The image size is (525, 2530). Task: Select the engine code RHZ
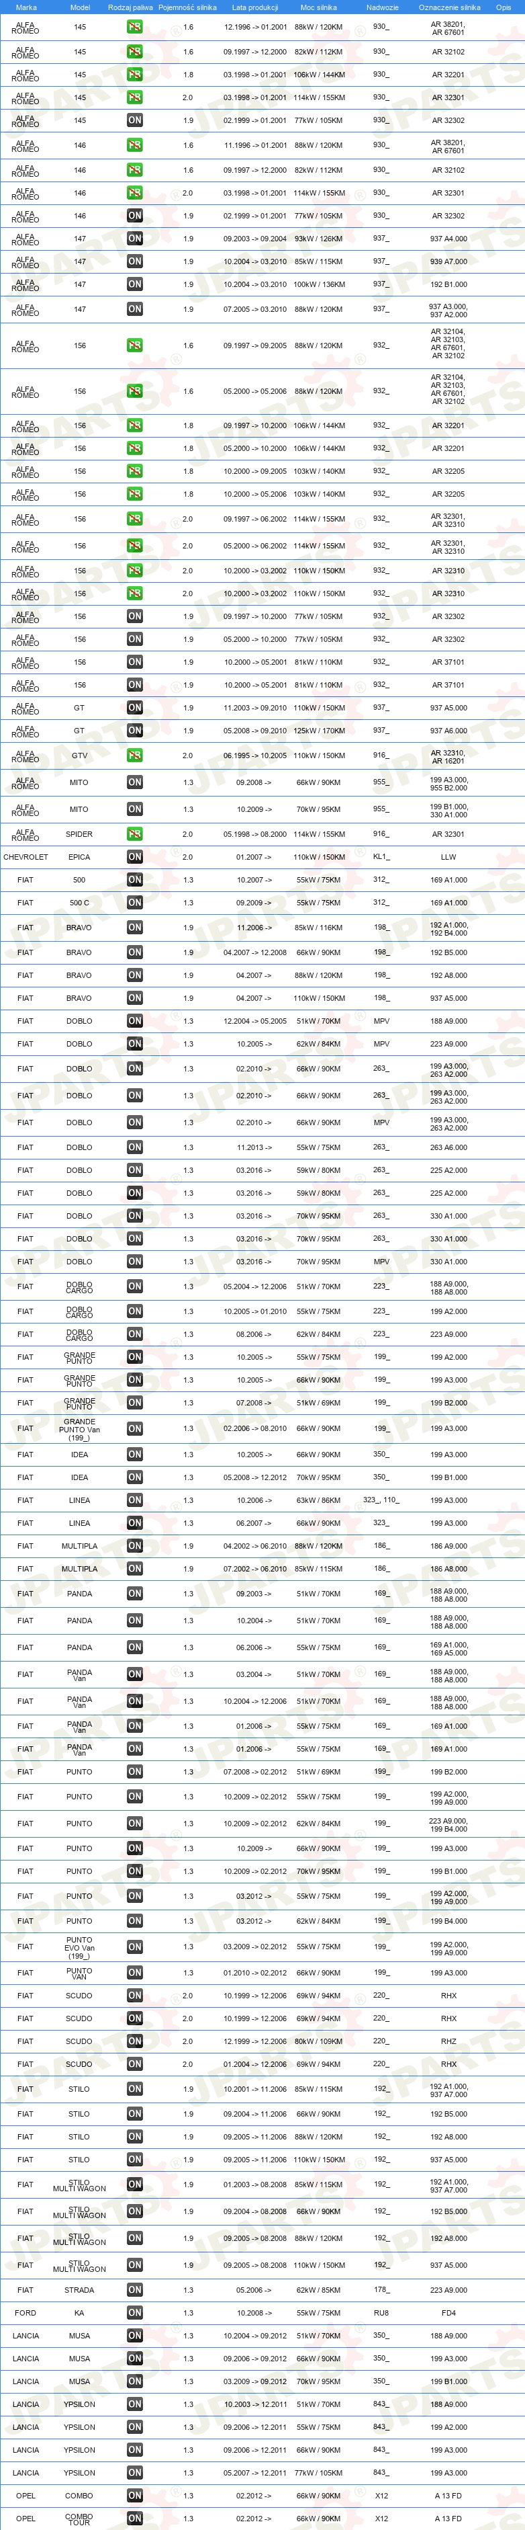[x=448, y=2041]
